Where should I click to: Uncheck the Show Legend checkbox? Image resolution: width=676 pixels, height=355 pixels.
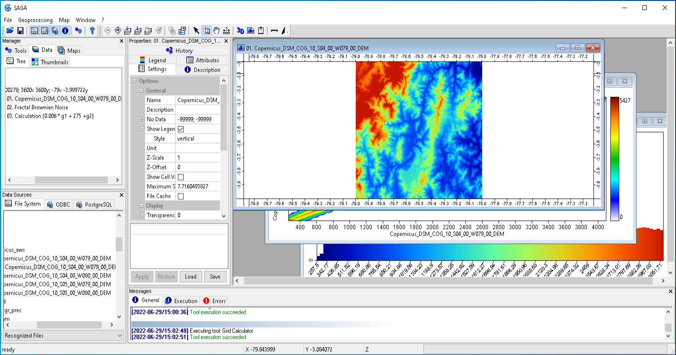[181, 129]
